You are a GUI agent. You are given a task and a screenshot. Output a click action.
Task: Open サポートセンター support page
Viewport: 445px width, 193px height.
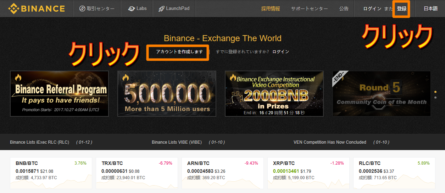tap(310, 9)
